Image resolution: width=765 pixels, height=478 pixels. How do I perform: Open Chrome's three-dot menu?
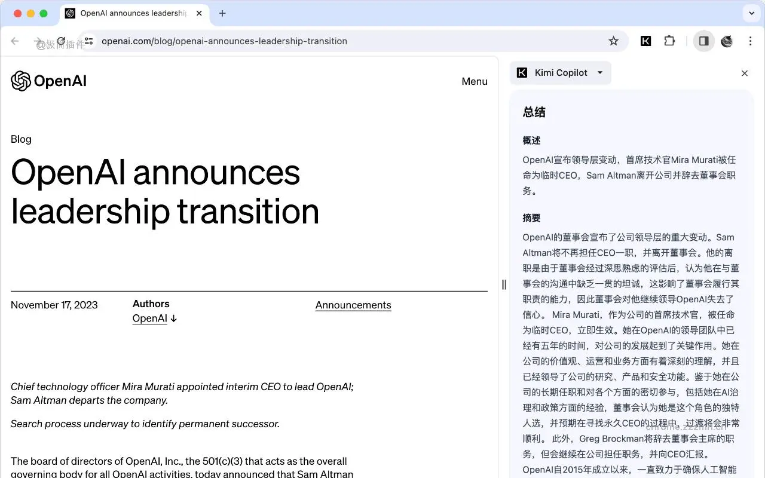click(x=751, y=41)
